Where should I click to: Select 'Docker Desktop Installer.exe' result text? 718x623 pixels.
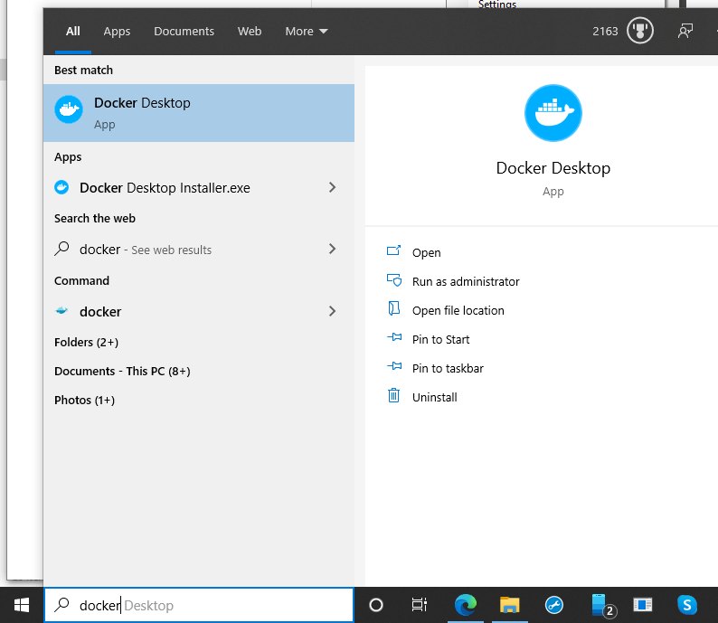click(165, 188)
